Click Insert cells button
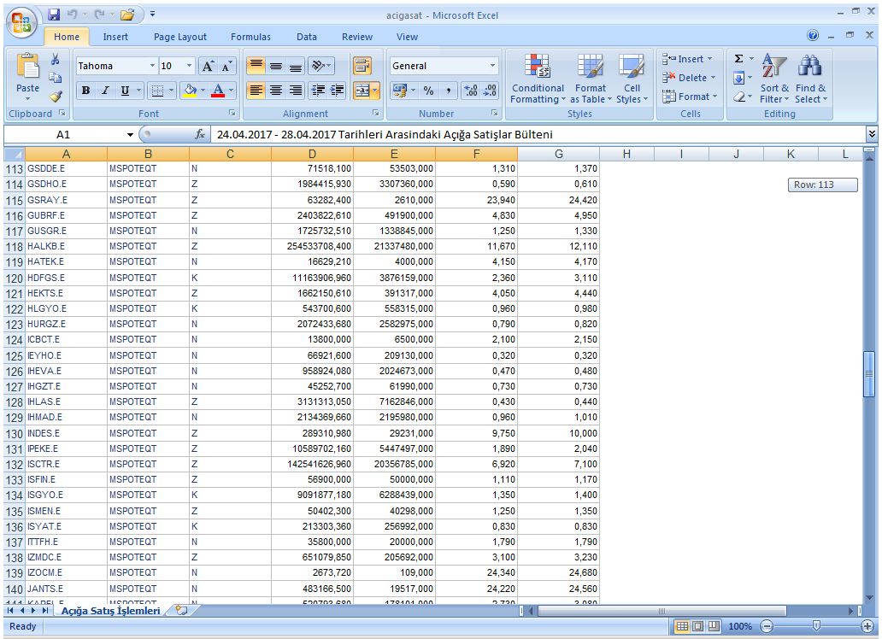The height and width of the screenshot is (639, 882). [x=687, y=59]
